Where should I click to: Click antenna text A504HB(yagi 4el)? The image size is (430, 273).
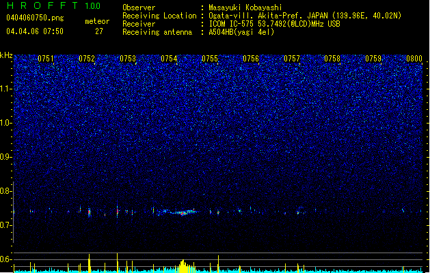tap(241, 32)
